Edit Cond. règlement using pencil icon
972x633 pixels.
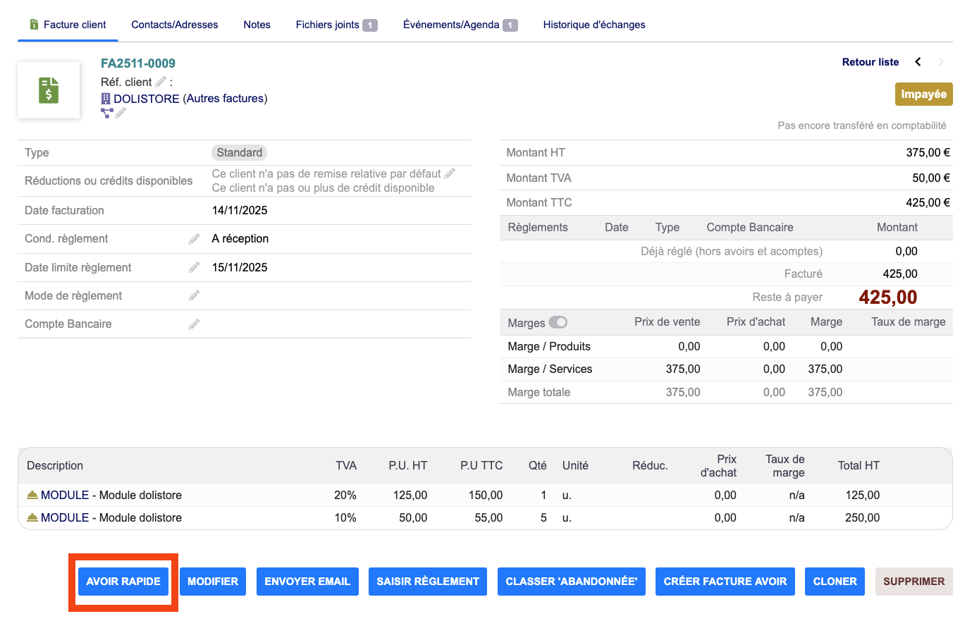click(x=194, y=239)
